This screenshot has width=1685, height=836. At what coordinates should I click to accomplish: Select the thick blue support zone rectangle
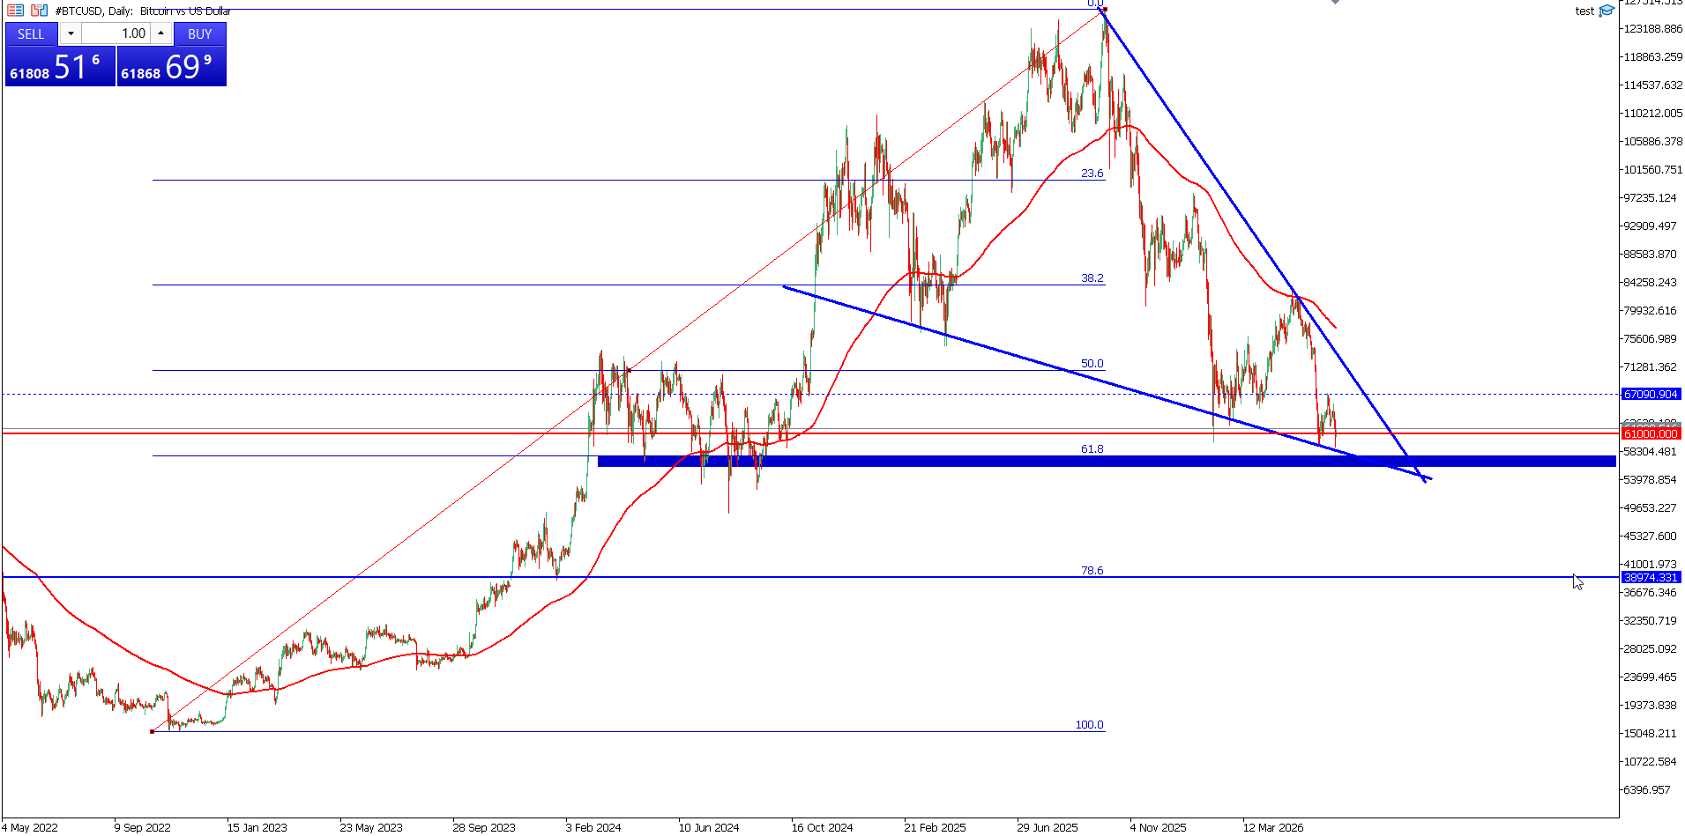[x=1107, y=462]
